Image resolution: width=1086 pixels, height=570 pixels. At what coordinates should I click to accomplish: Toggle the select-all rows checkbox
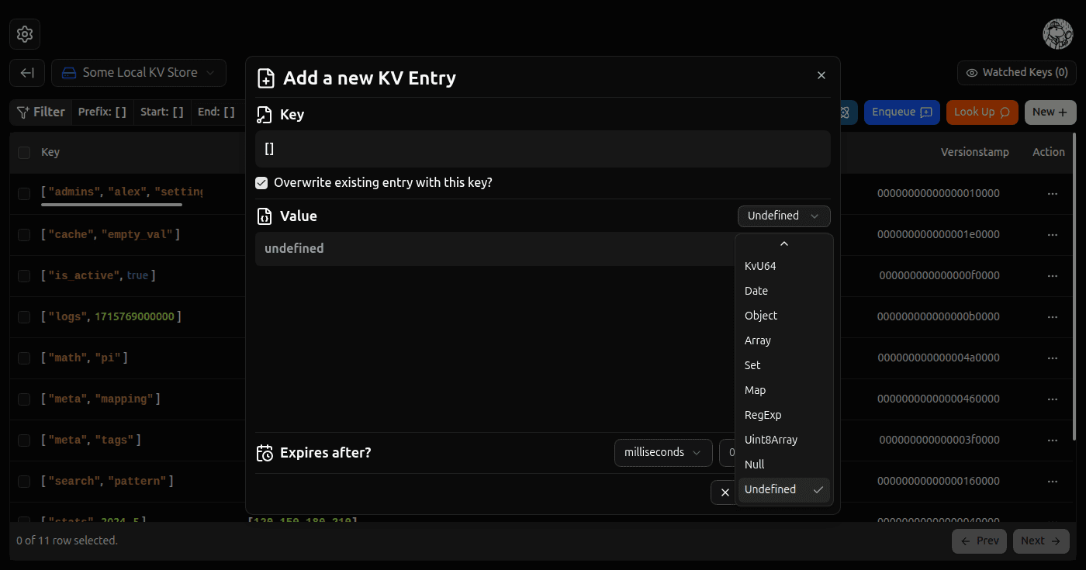click(24, 153)
